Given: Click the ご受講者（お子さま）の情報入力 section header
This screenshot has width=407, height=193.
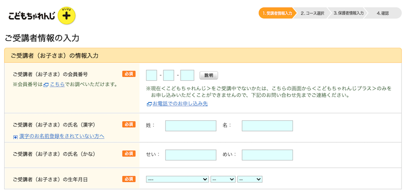Looking at the screenshot, I should (203, 55).
